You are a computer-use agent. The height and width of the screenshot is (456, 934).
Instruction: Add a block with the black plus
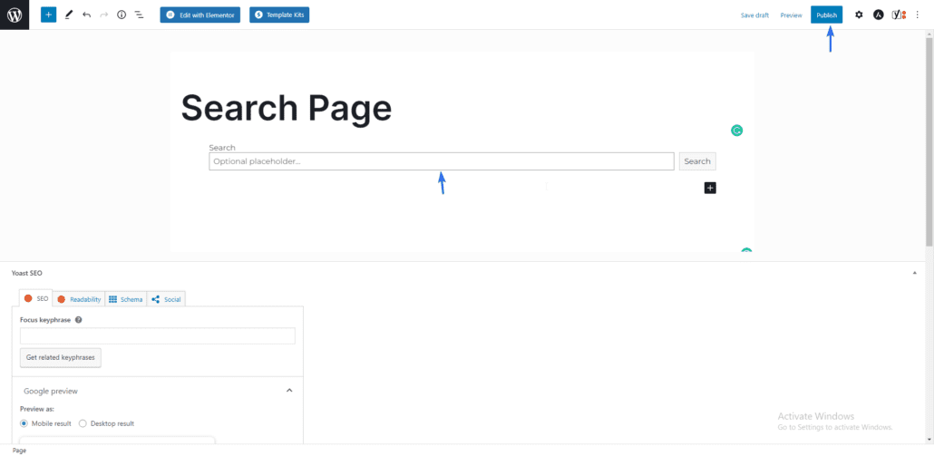tap(710, 189)
